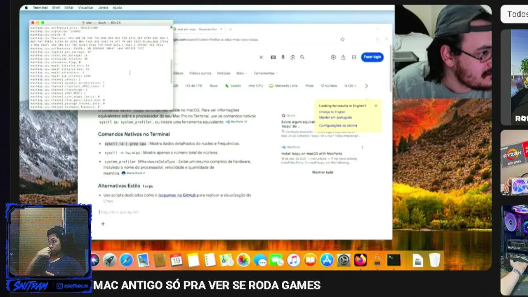
Task: Open the Trash in the Dock
Action: [435, 260]
